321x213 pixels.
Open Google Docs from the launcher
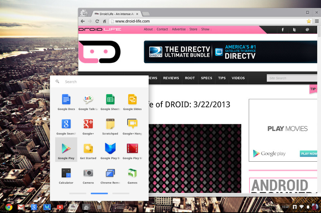[x=66, y=101]
